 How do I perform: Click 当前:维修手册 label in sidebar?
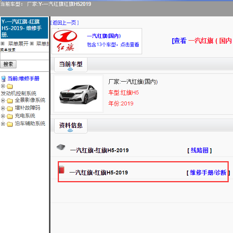coord(23,78)
